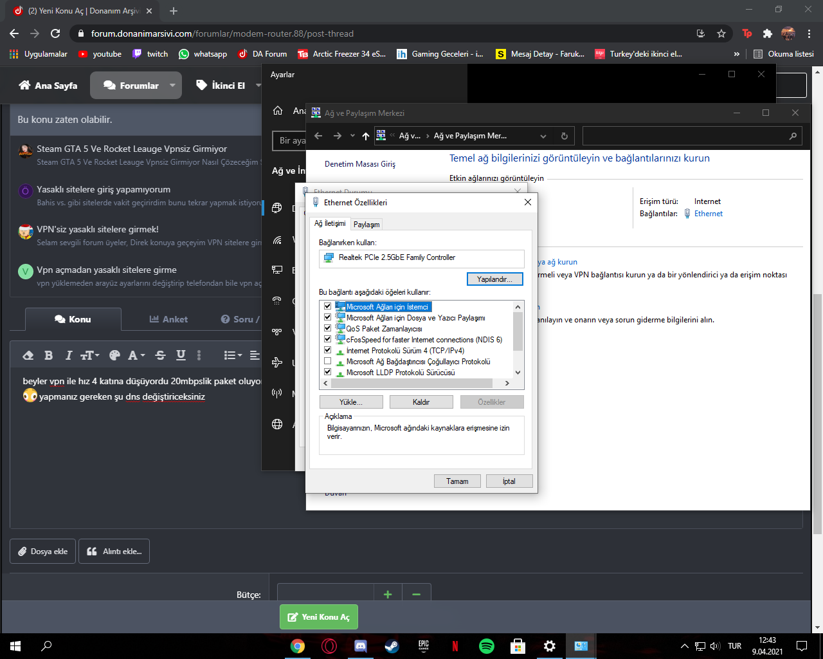This screenshot has width=823, height=659.
Task: Click the Windows Start button
Action: [15, 646]
